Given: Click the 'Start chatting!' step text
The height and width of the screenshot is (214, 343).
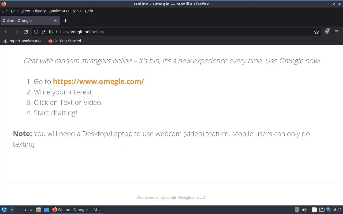Looking at the screenshot, I should [55, 113].
